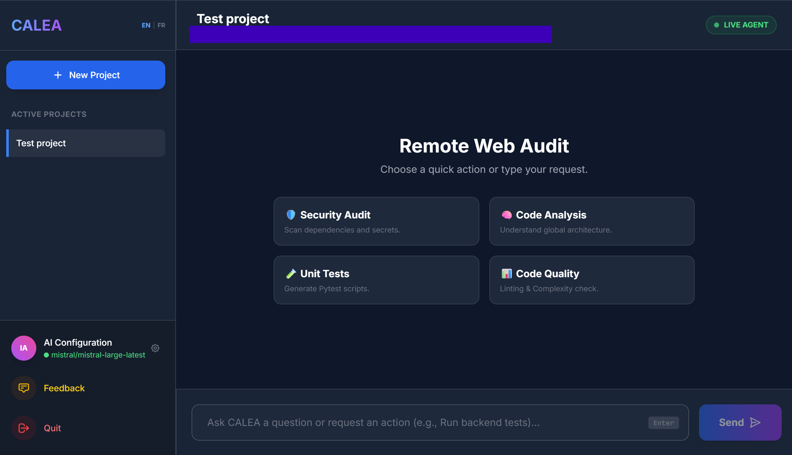Click the Code Quality chart icon

pyautogui.click(x=507, y=273)
